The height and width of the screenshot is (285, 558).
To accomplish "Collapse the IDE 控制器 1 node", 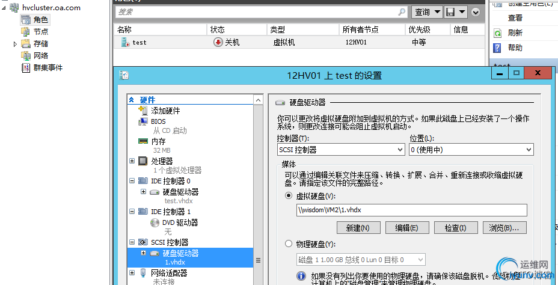I will (x=132, y=212).
